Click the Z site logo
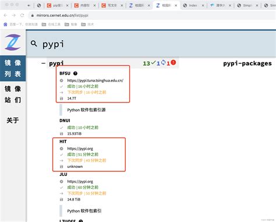The height and width of the screenshot is (222, 276). [x=13, y=42]
